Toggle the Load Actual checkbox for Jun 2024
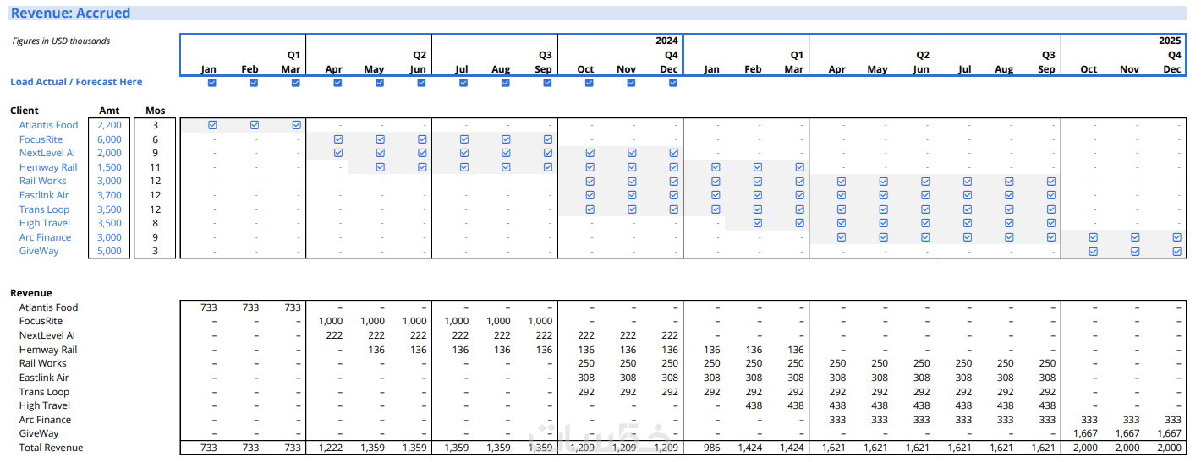The image size is (1201, 462). pyautogui.click(x=422, y=83)
